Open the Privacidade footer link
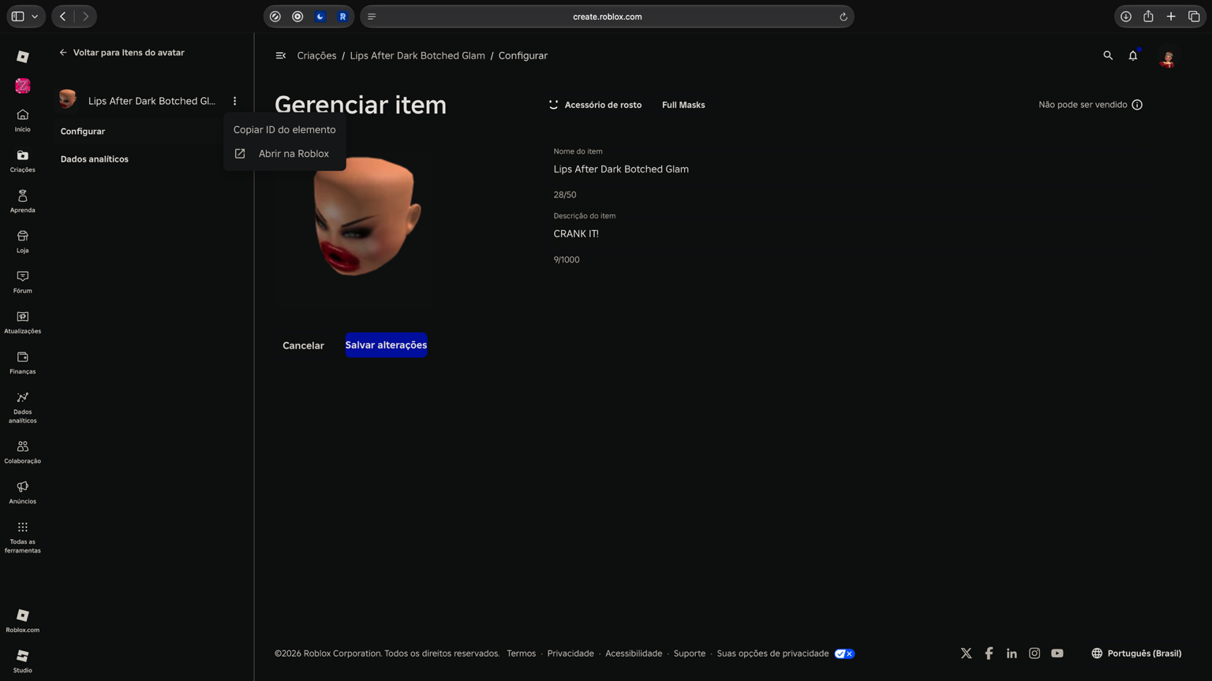Image resolution: width=1212 pixels, height=681 pixels. (x=570, y=653)
